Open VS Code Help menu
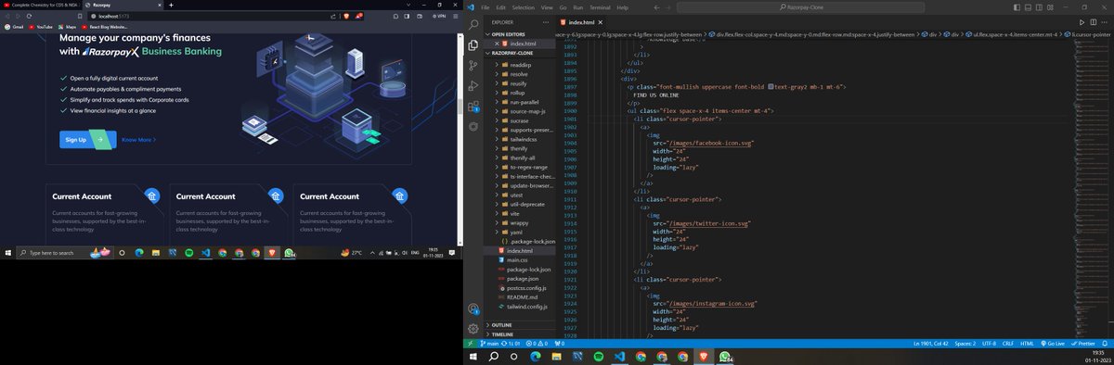This screenshot has width=1114, height=365. (x=623, y=7)
